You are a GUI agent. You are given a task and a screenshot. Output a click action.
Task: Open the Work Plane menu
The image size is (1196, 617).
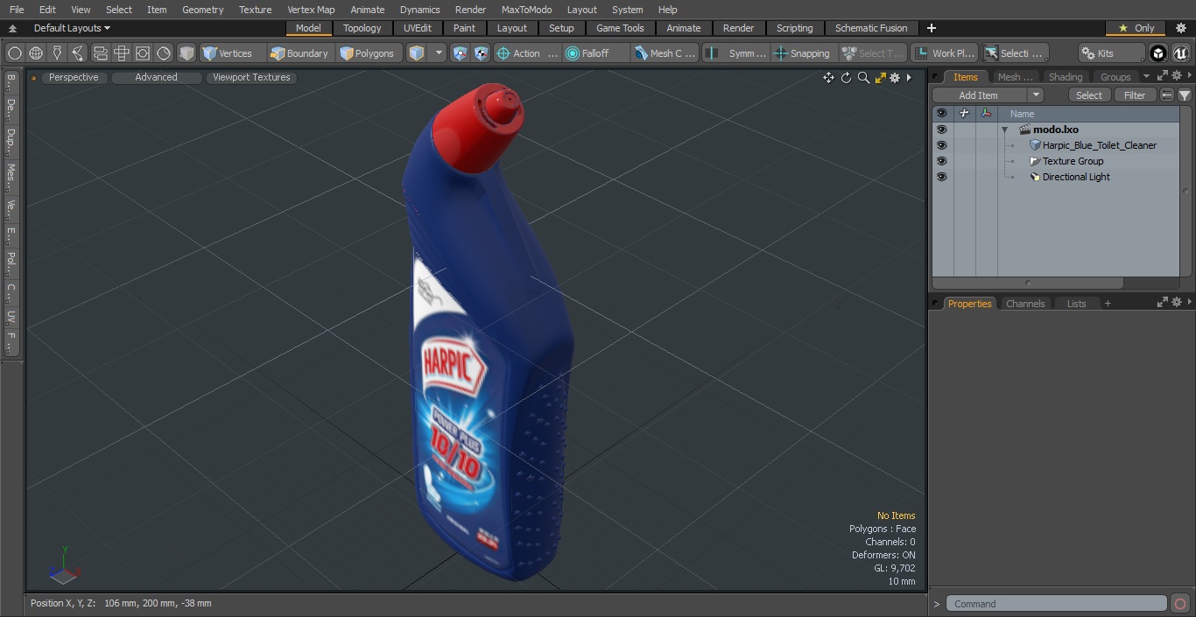point(944,53)
